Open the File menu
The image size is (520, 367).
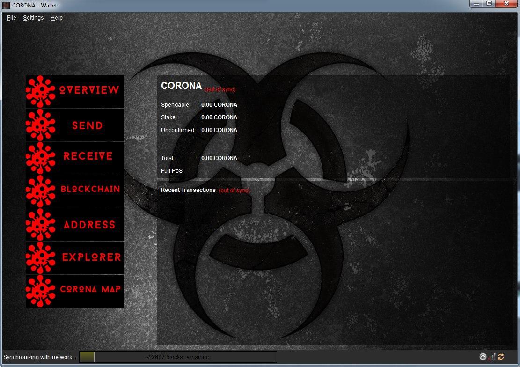(12, 18)
